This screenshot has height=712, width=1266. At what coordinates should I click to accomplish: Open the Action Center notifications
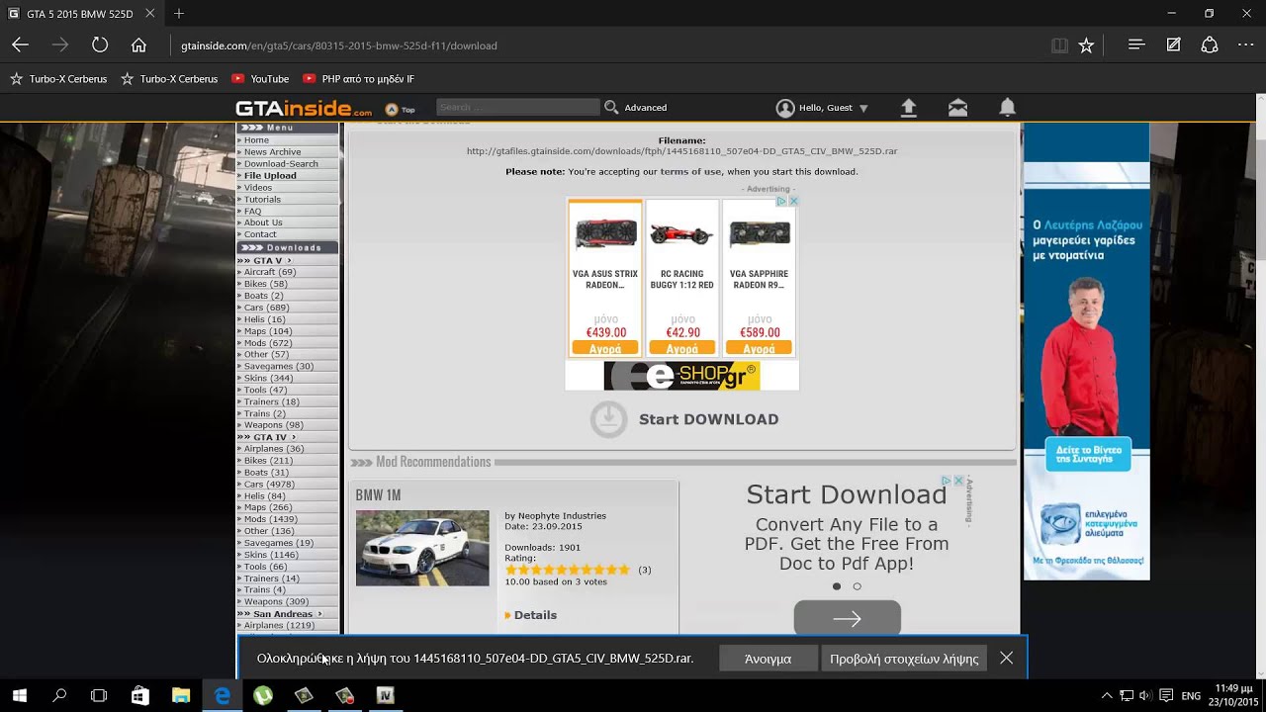click(1166, 695)
